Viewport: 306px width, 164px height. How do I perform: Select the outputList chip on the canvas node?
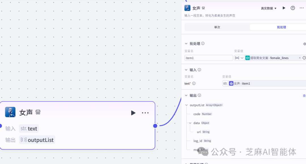tap(37, 140)
